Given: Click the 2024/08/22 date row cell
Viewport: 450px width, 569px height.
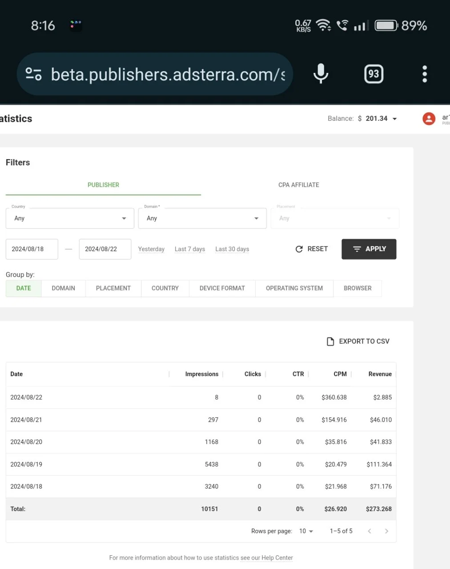Looking at the screenshot, I should [x=26, y=397].
